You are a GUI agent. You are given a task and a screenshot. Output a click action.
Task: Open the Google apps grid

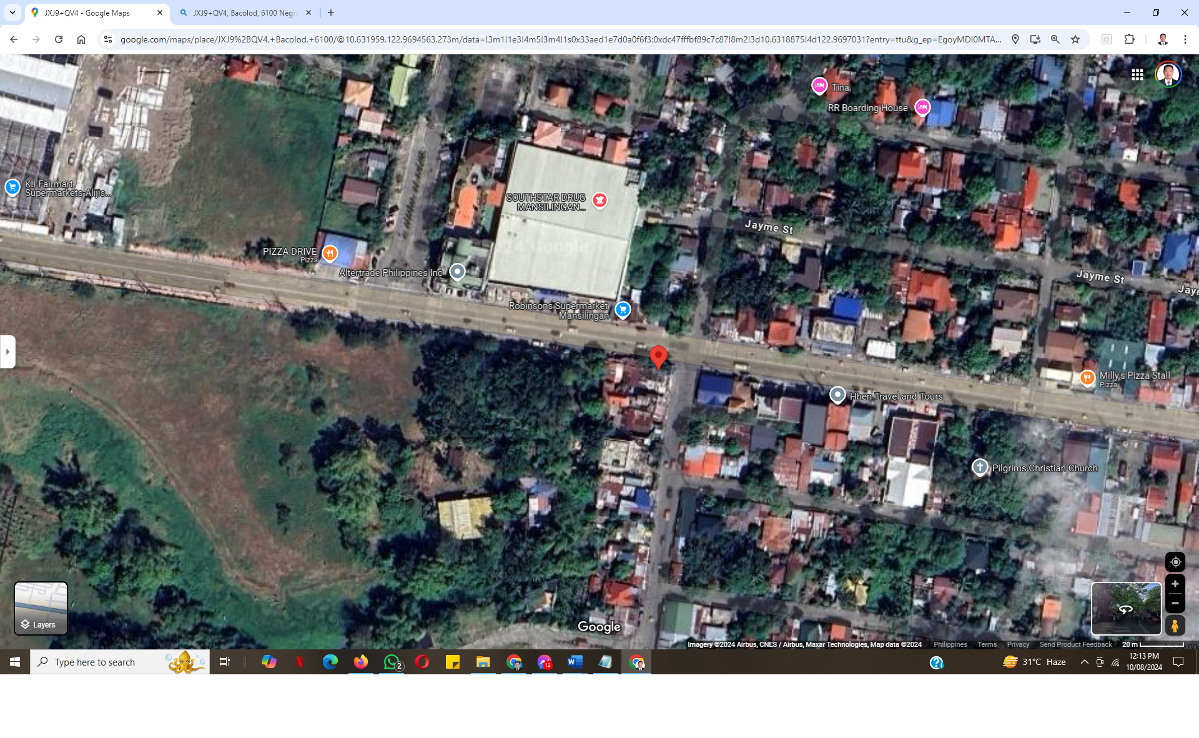click(x=1137, y=74)
